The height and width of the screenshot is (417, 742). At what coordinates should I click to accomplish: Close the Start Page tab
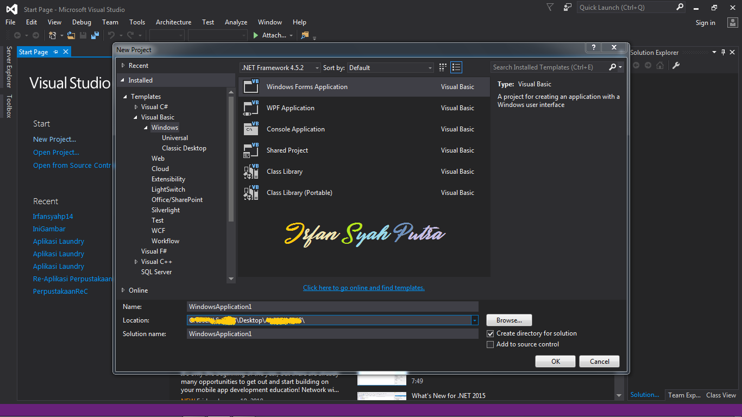(x=66, y=52)
